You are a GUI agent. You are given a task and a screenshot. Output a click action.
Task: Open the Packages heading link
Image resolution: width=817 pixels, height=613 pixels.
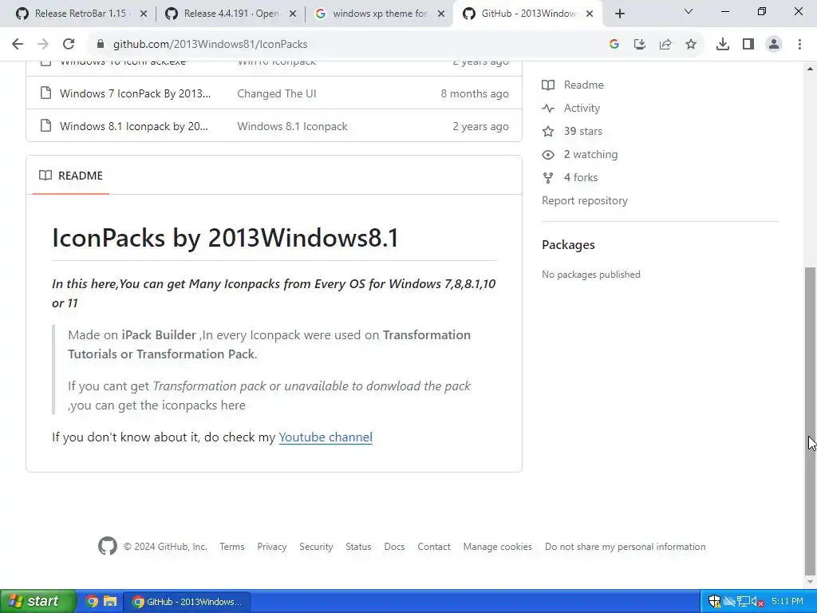[568, 245]
